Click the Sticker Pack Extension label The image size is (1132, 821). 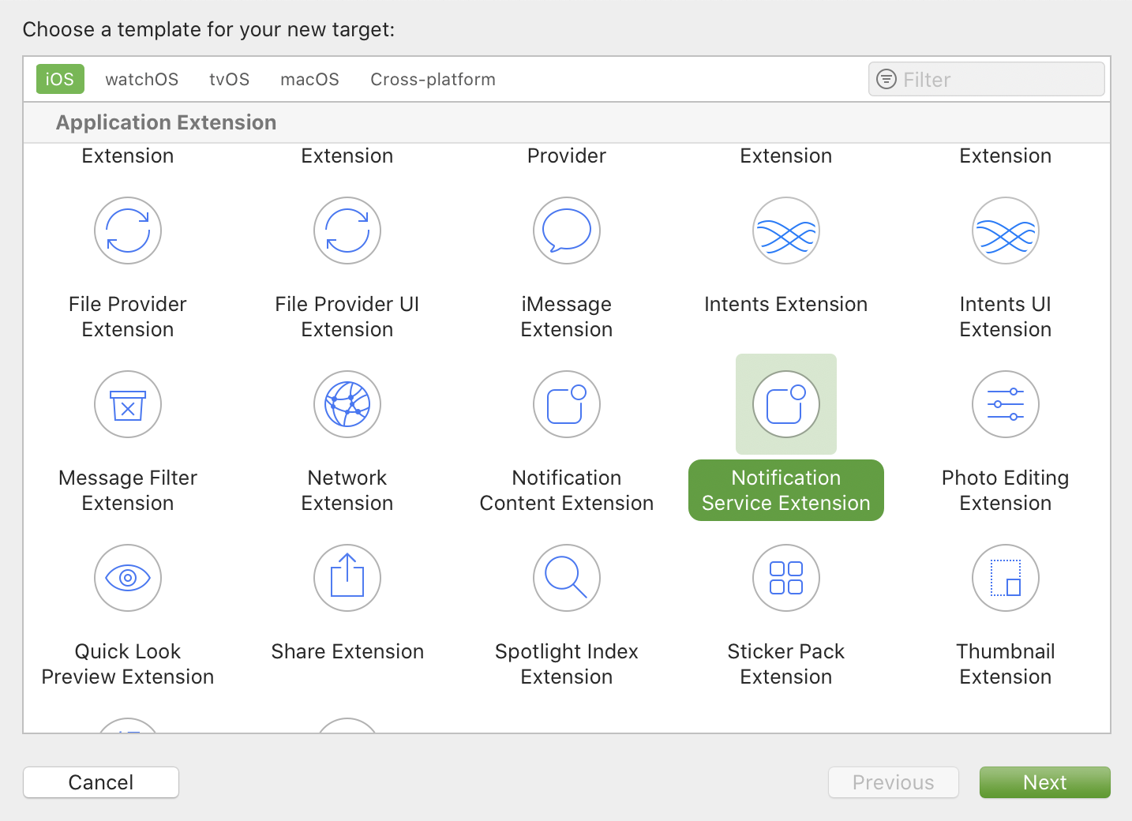[786, 664]
